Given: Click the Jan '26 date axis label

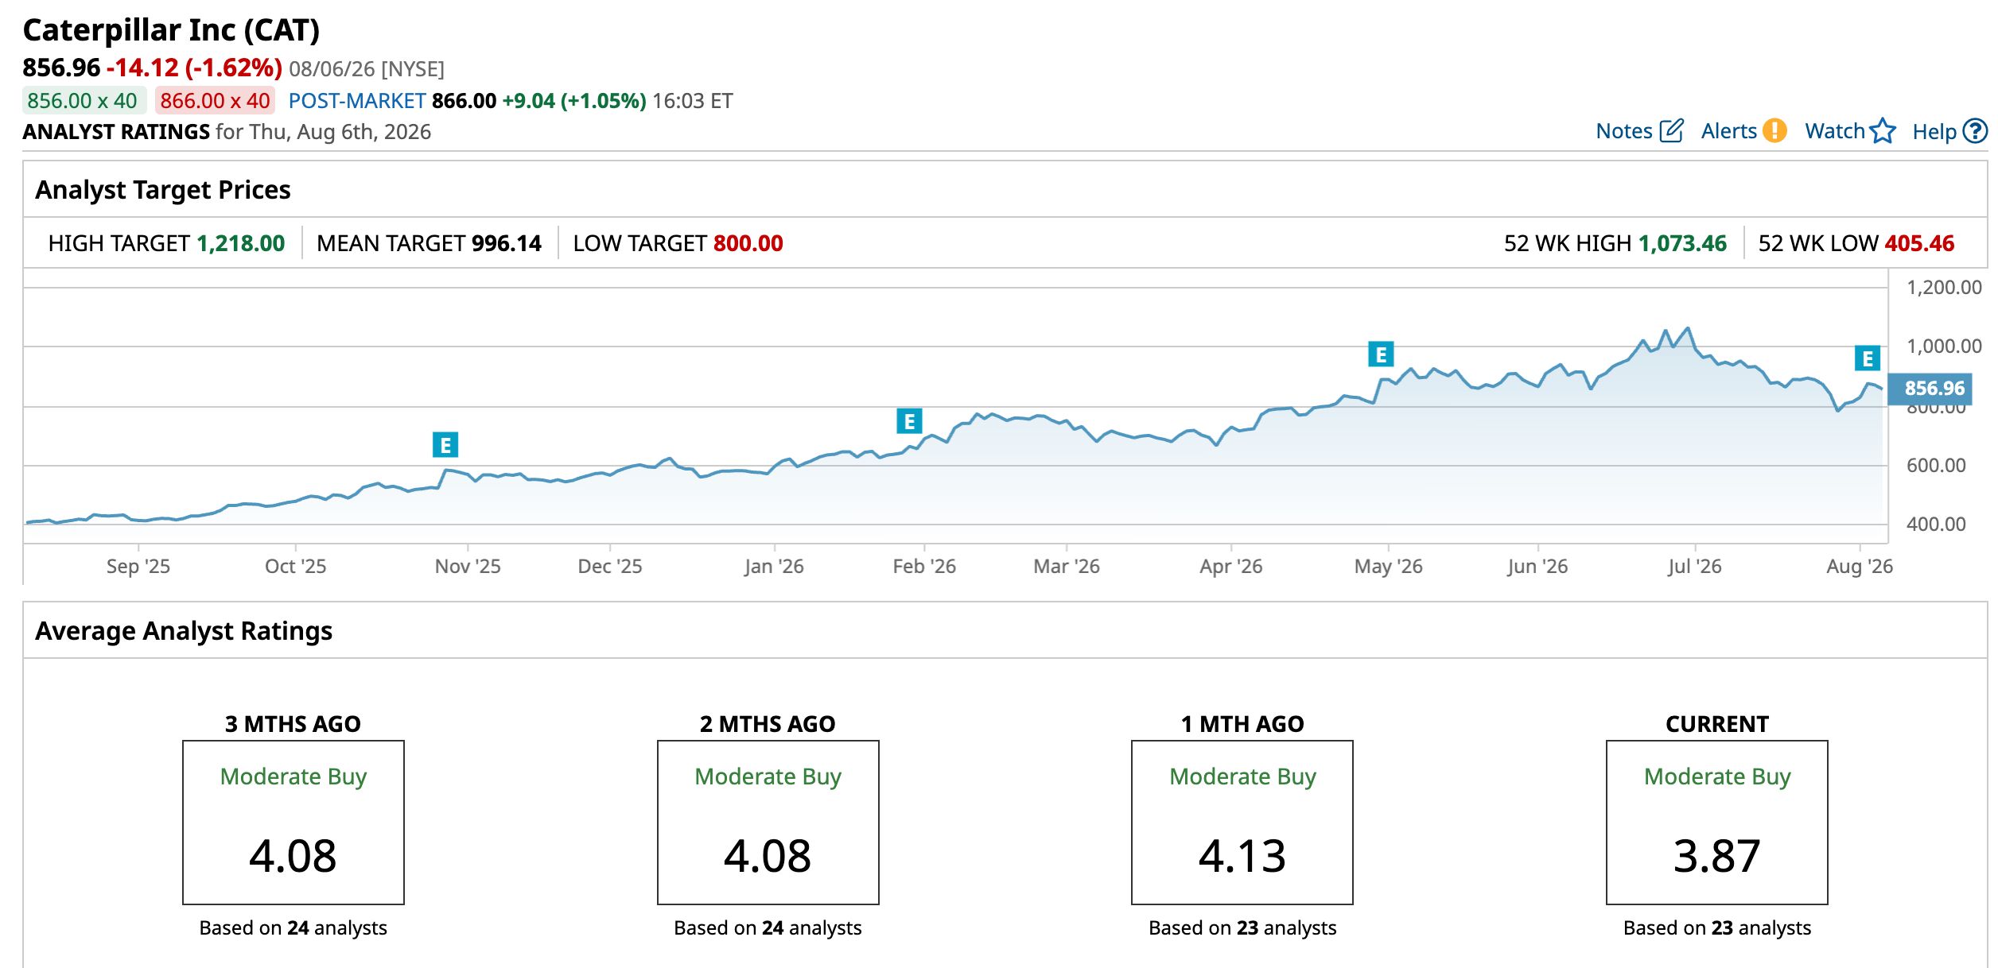Looking at the screenshot, I should coord(774,567).
